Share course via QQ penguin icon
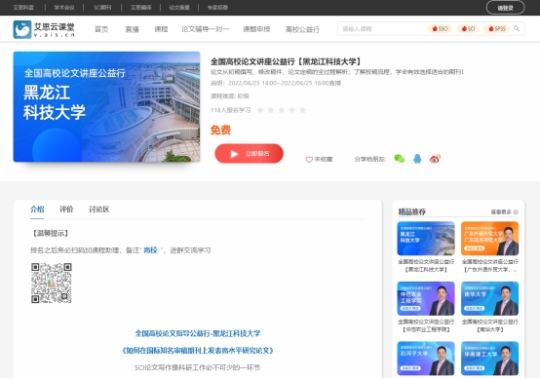Screen dimensions: 540x379 417,159
